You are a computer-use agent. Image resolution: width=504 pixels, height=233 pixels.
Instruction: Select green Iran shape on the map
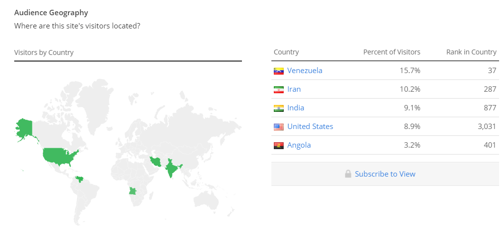coord(156,161)
